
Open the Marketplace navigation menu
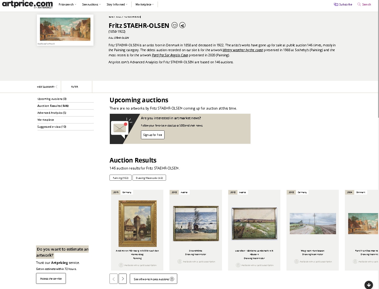pos(144,5)
